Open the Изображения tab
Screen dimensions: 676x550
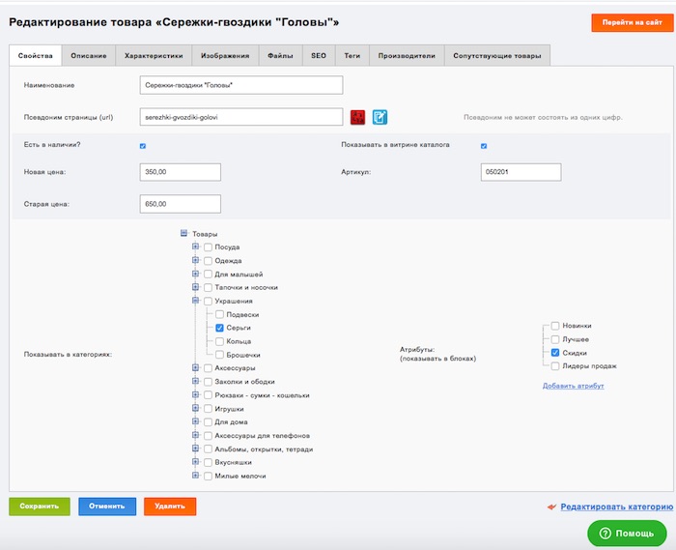coord(225,56)
